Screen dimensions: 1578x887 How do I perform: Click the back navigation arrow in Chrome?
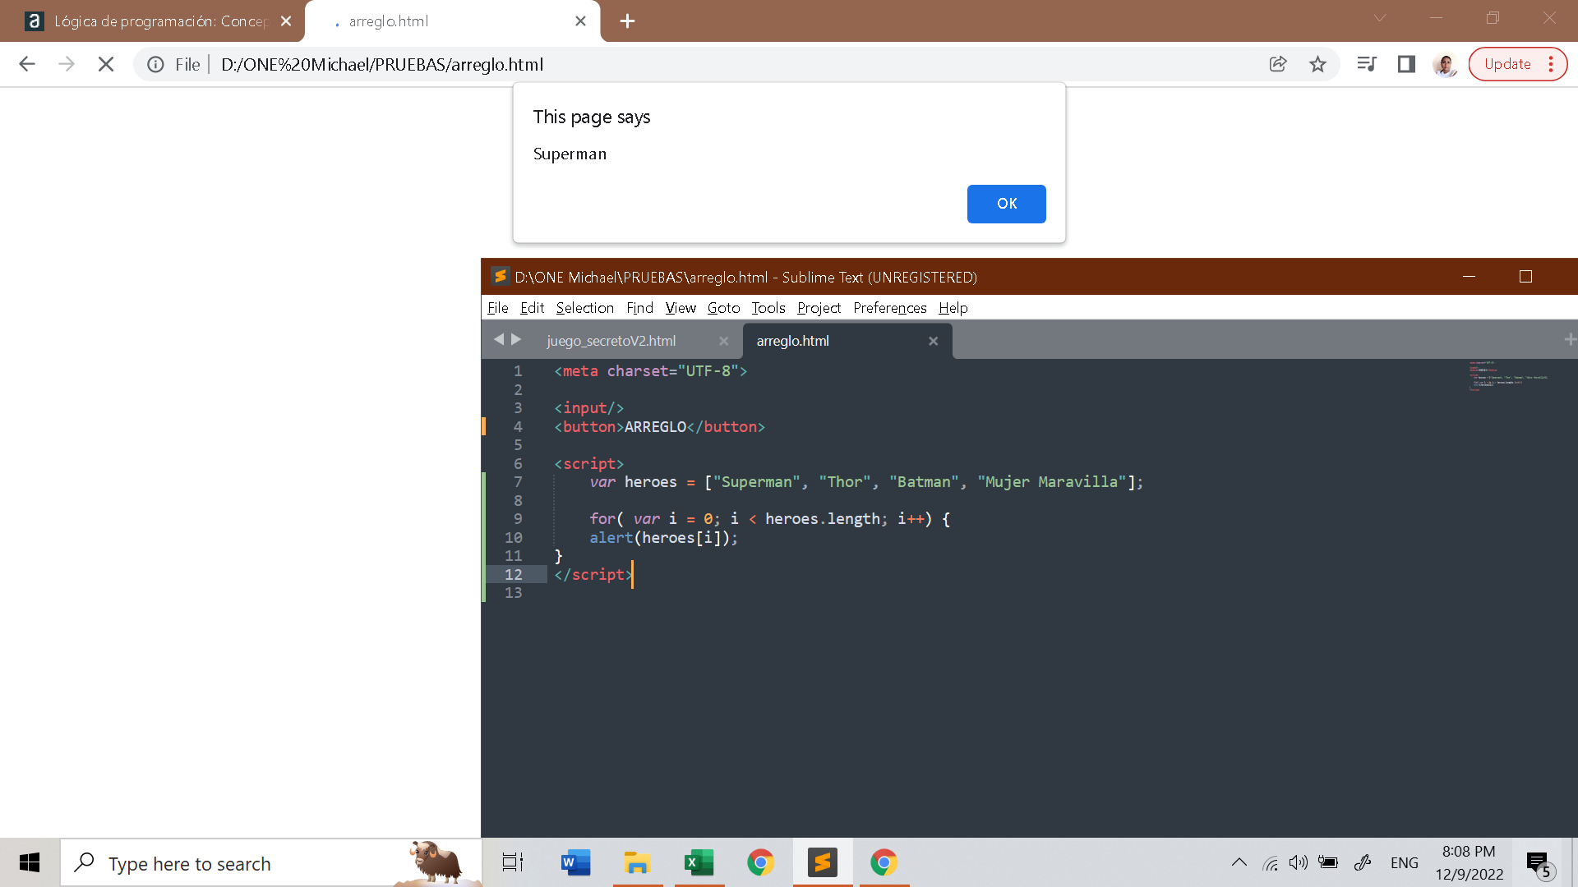coord(27,64)
